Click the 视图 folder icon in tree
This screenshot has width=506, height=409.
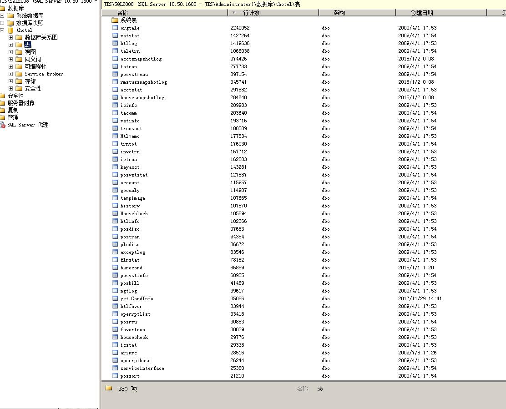pos(19,52)
